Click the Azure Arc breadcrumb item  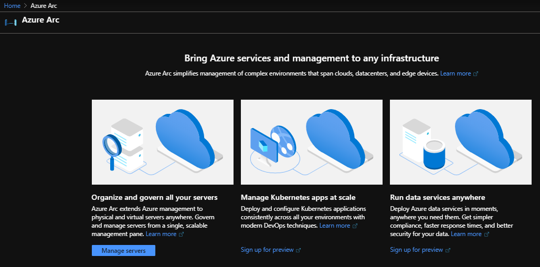click(44, 6)
